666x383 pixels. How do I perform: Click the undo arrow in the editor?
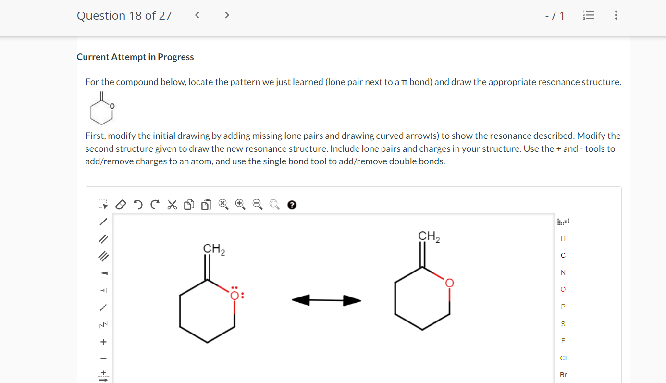pos(138,204)
